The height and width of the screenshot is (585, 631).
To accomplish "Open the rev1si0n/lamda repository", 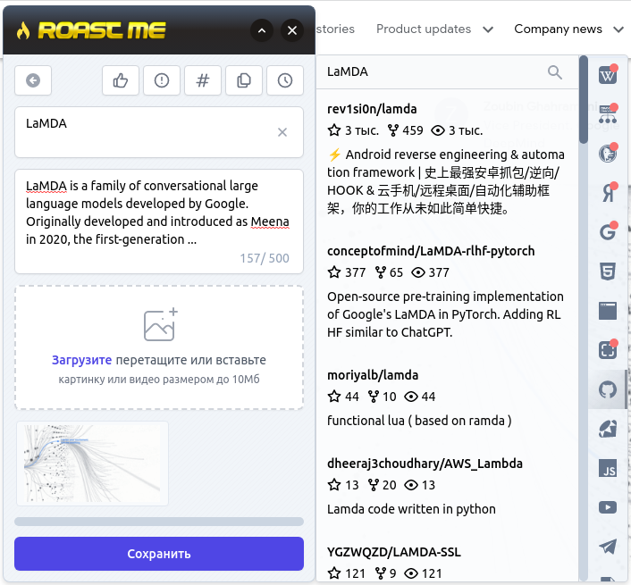I will pos(372,109).
